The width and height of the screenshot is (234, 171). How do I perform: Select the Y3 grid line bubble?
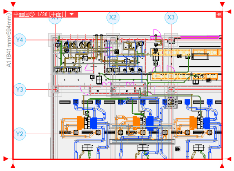[20, 90]
